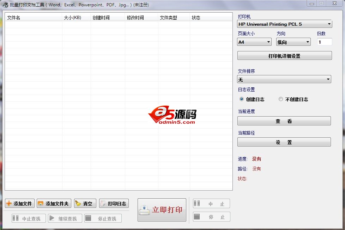Viewport: 345px width, 230px height.
Task: Click the stop square icon on 停止查找
Action: 88,218
